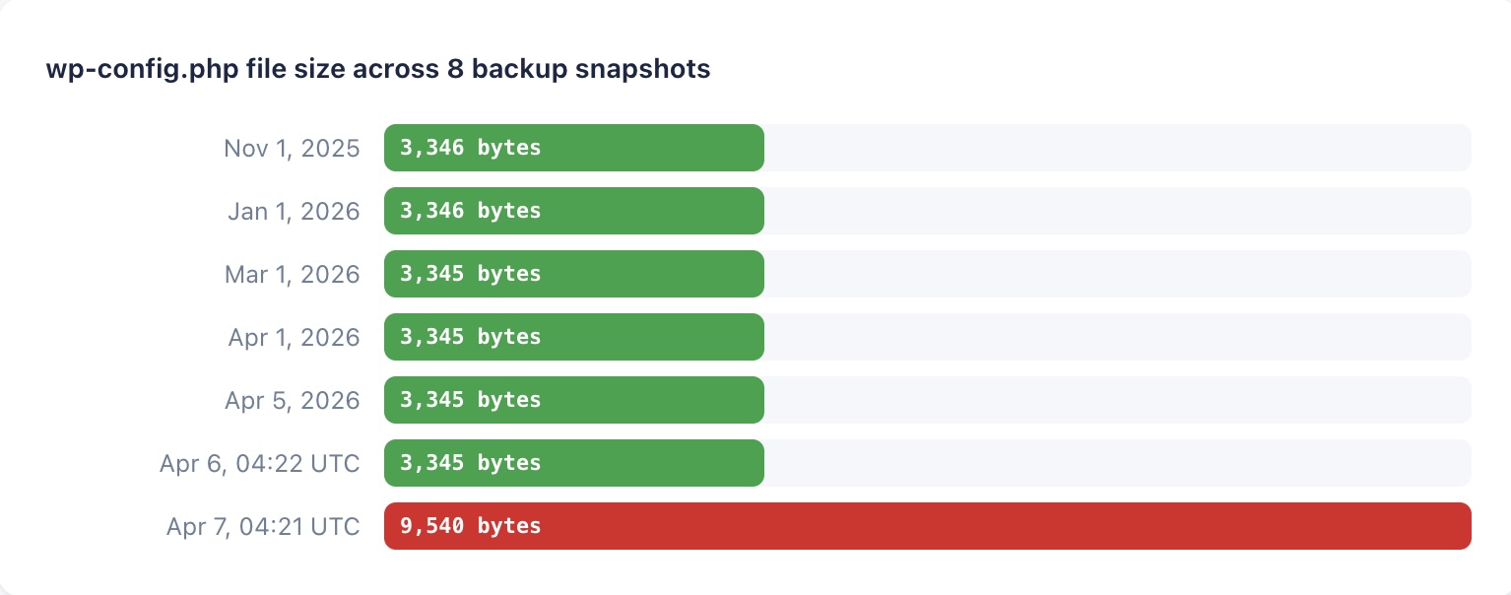This screenshot has width=1511, height=595.
Task: Click the 3,346 bytes text in Jan 1, 2026 row
Action: pos(470,211)
